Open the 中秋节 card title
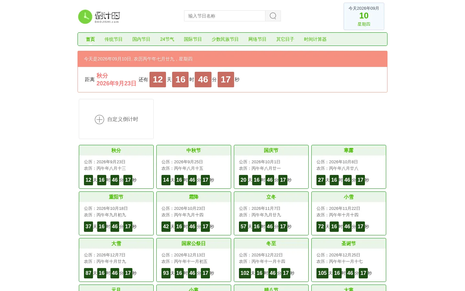 [194, 150]
